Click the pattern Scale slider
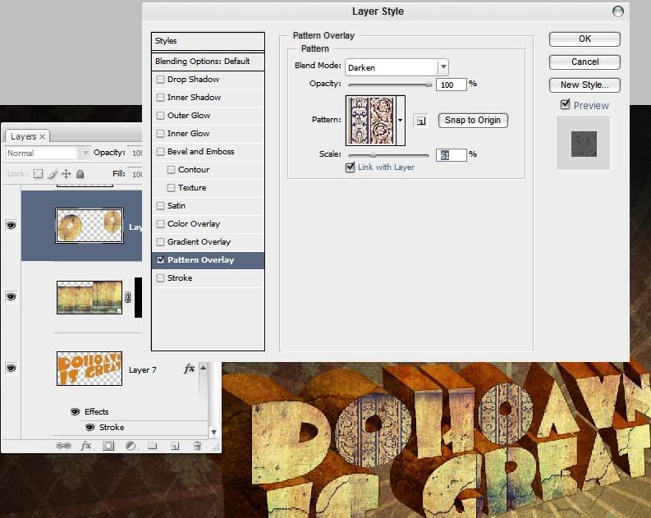The height and width of the screenshot is (518, 651). pos(388,155)
